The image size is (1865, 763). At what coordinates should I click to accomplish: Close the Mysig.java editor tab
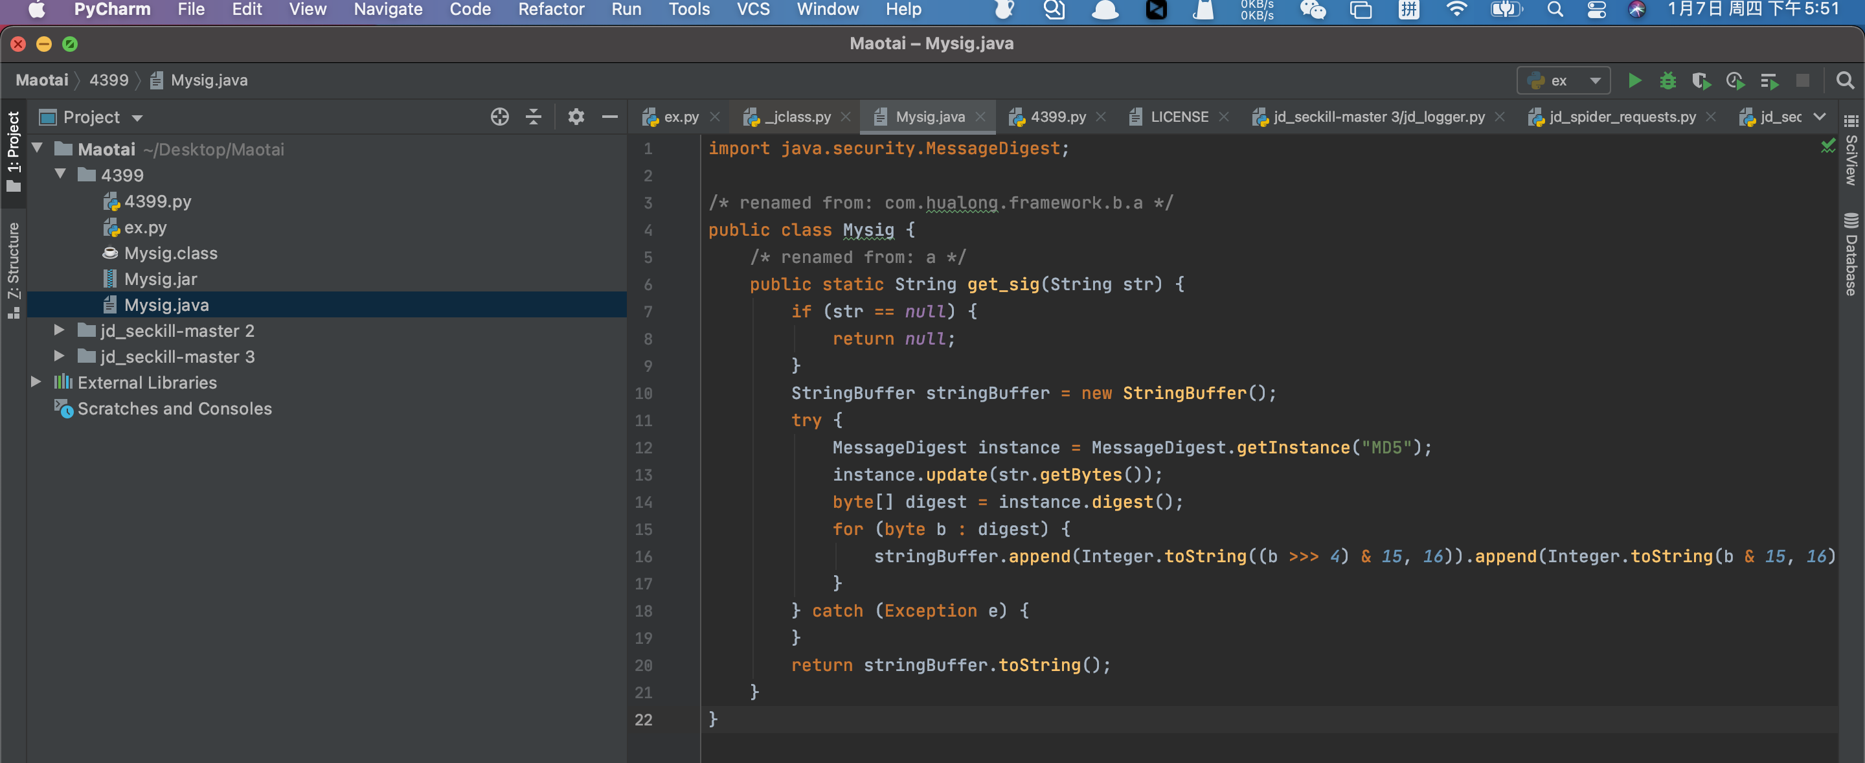point(980,117)
